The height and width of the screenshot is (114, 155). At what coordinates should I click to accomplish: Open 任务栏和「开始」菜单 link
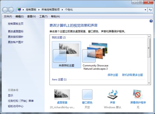coord(21,101)
